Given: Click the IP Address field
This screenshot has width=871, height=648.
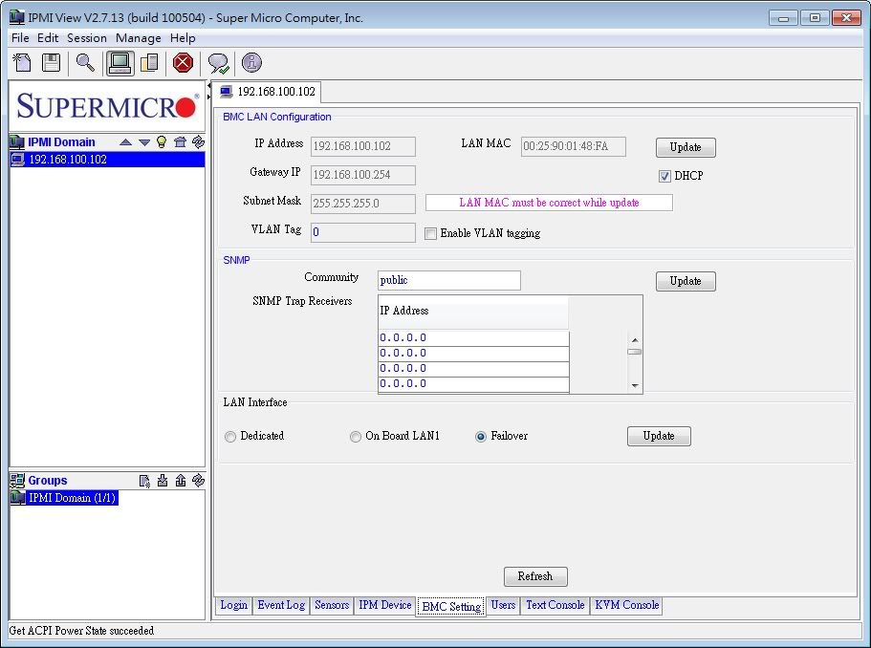Looking at the screenshot, I should (362, 146).
